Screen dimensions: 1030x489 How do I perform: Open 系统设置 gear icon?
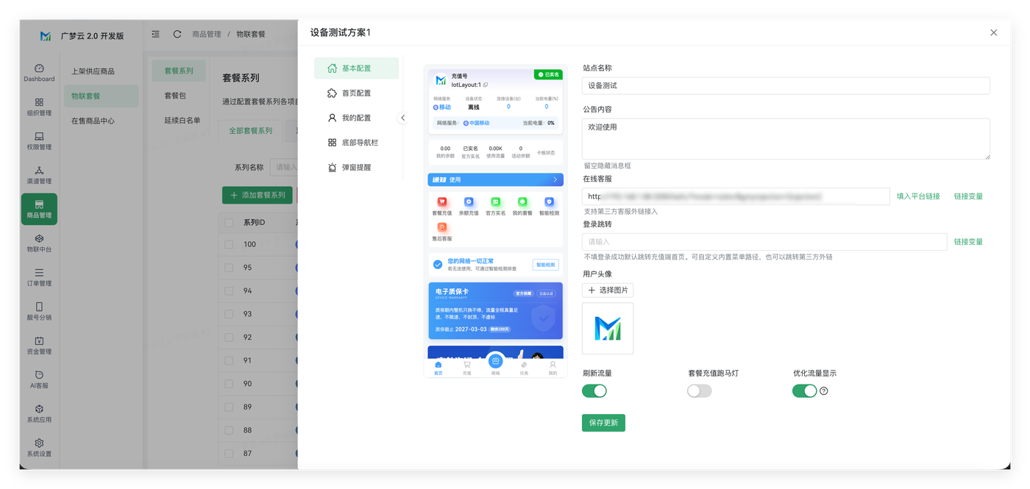(39, 443)
